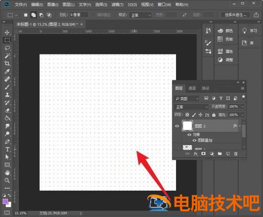Viewport: 263px width, 217px height.
Task: Open the layer blend mode dropdown
Action: click(x=191, y=107)
